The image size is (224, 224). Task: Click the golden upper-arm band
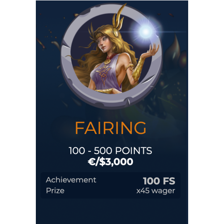click(x=129, y=66)
